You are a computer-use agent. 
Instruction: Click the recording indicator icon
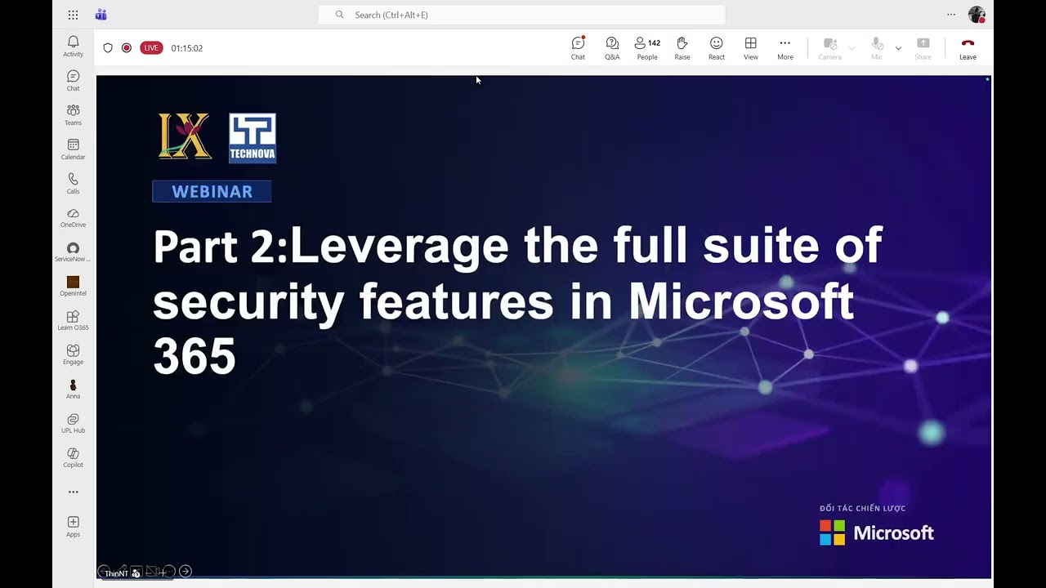(x=127, y=48)
